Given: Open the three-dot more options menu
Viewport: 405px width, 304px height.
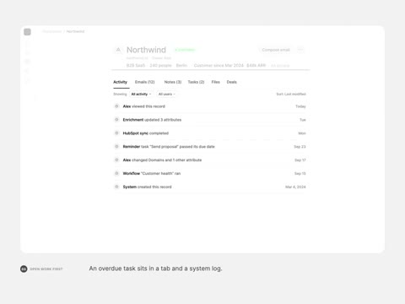Looking at the screenshot, I should coord(300,50).
